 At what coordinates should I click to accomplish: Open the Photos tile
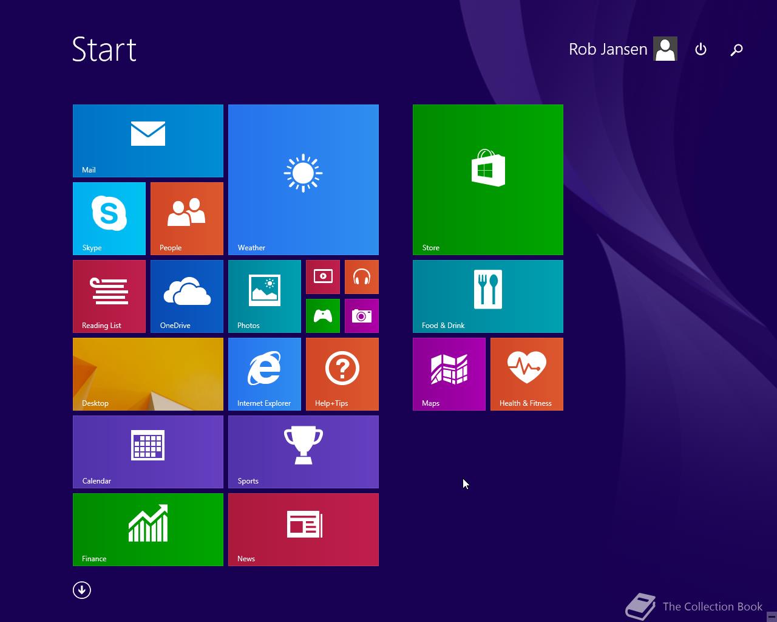click(x=265, y=296)
